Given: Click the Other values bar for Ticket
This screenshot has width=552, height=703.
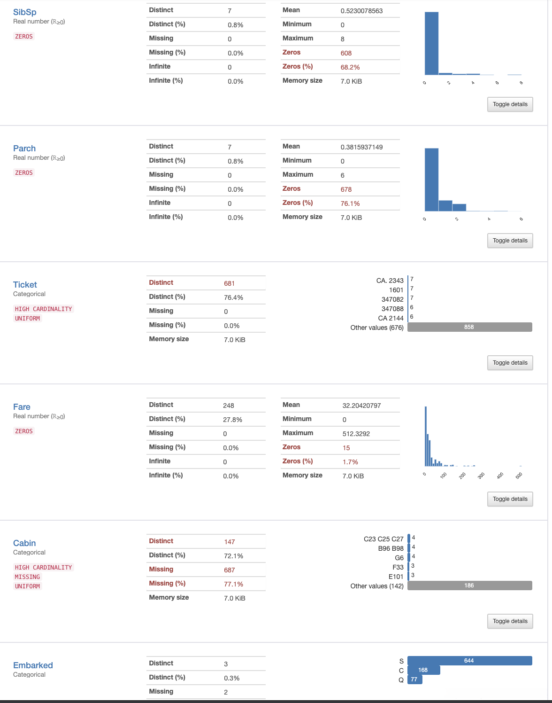Looking at the screenshot, I should pos(469,327).
